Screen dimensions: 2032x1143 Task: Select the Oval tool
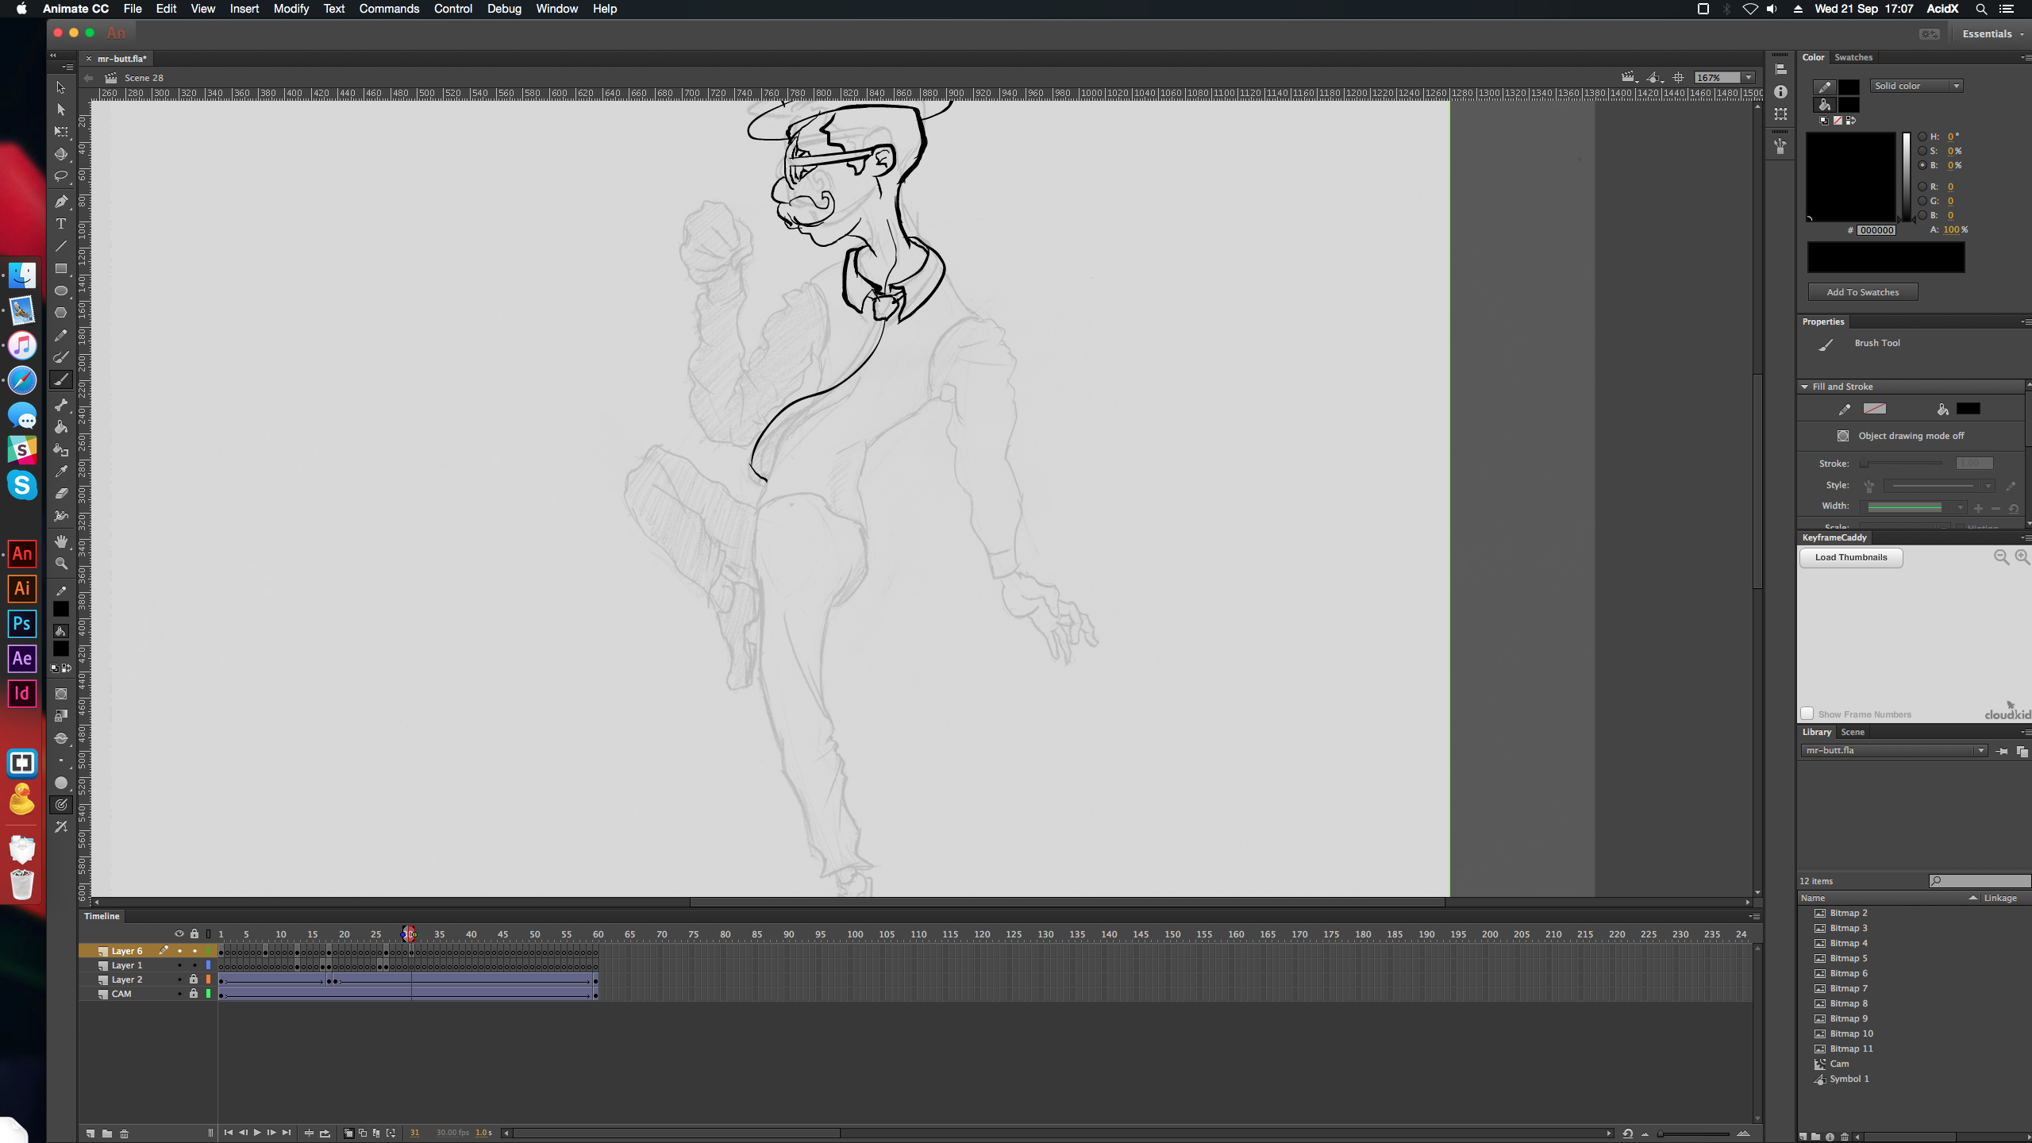pos(61,291)
